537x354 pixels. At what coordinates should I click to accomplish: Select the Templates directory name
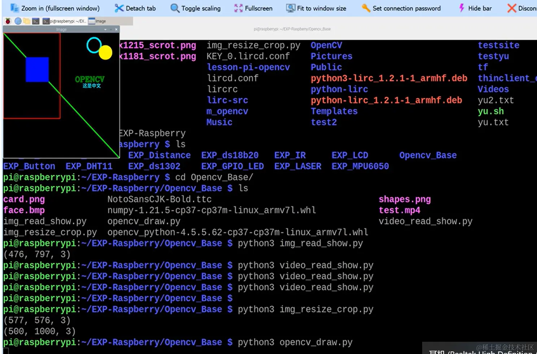pyautogui.click(x=334, y=111)
